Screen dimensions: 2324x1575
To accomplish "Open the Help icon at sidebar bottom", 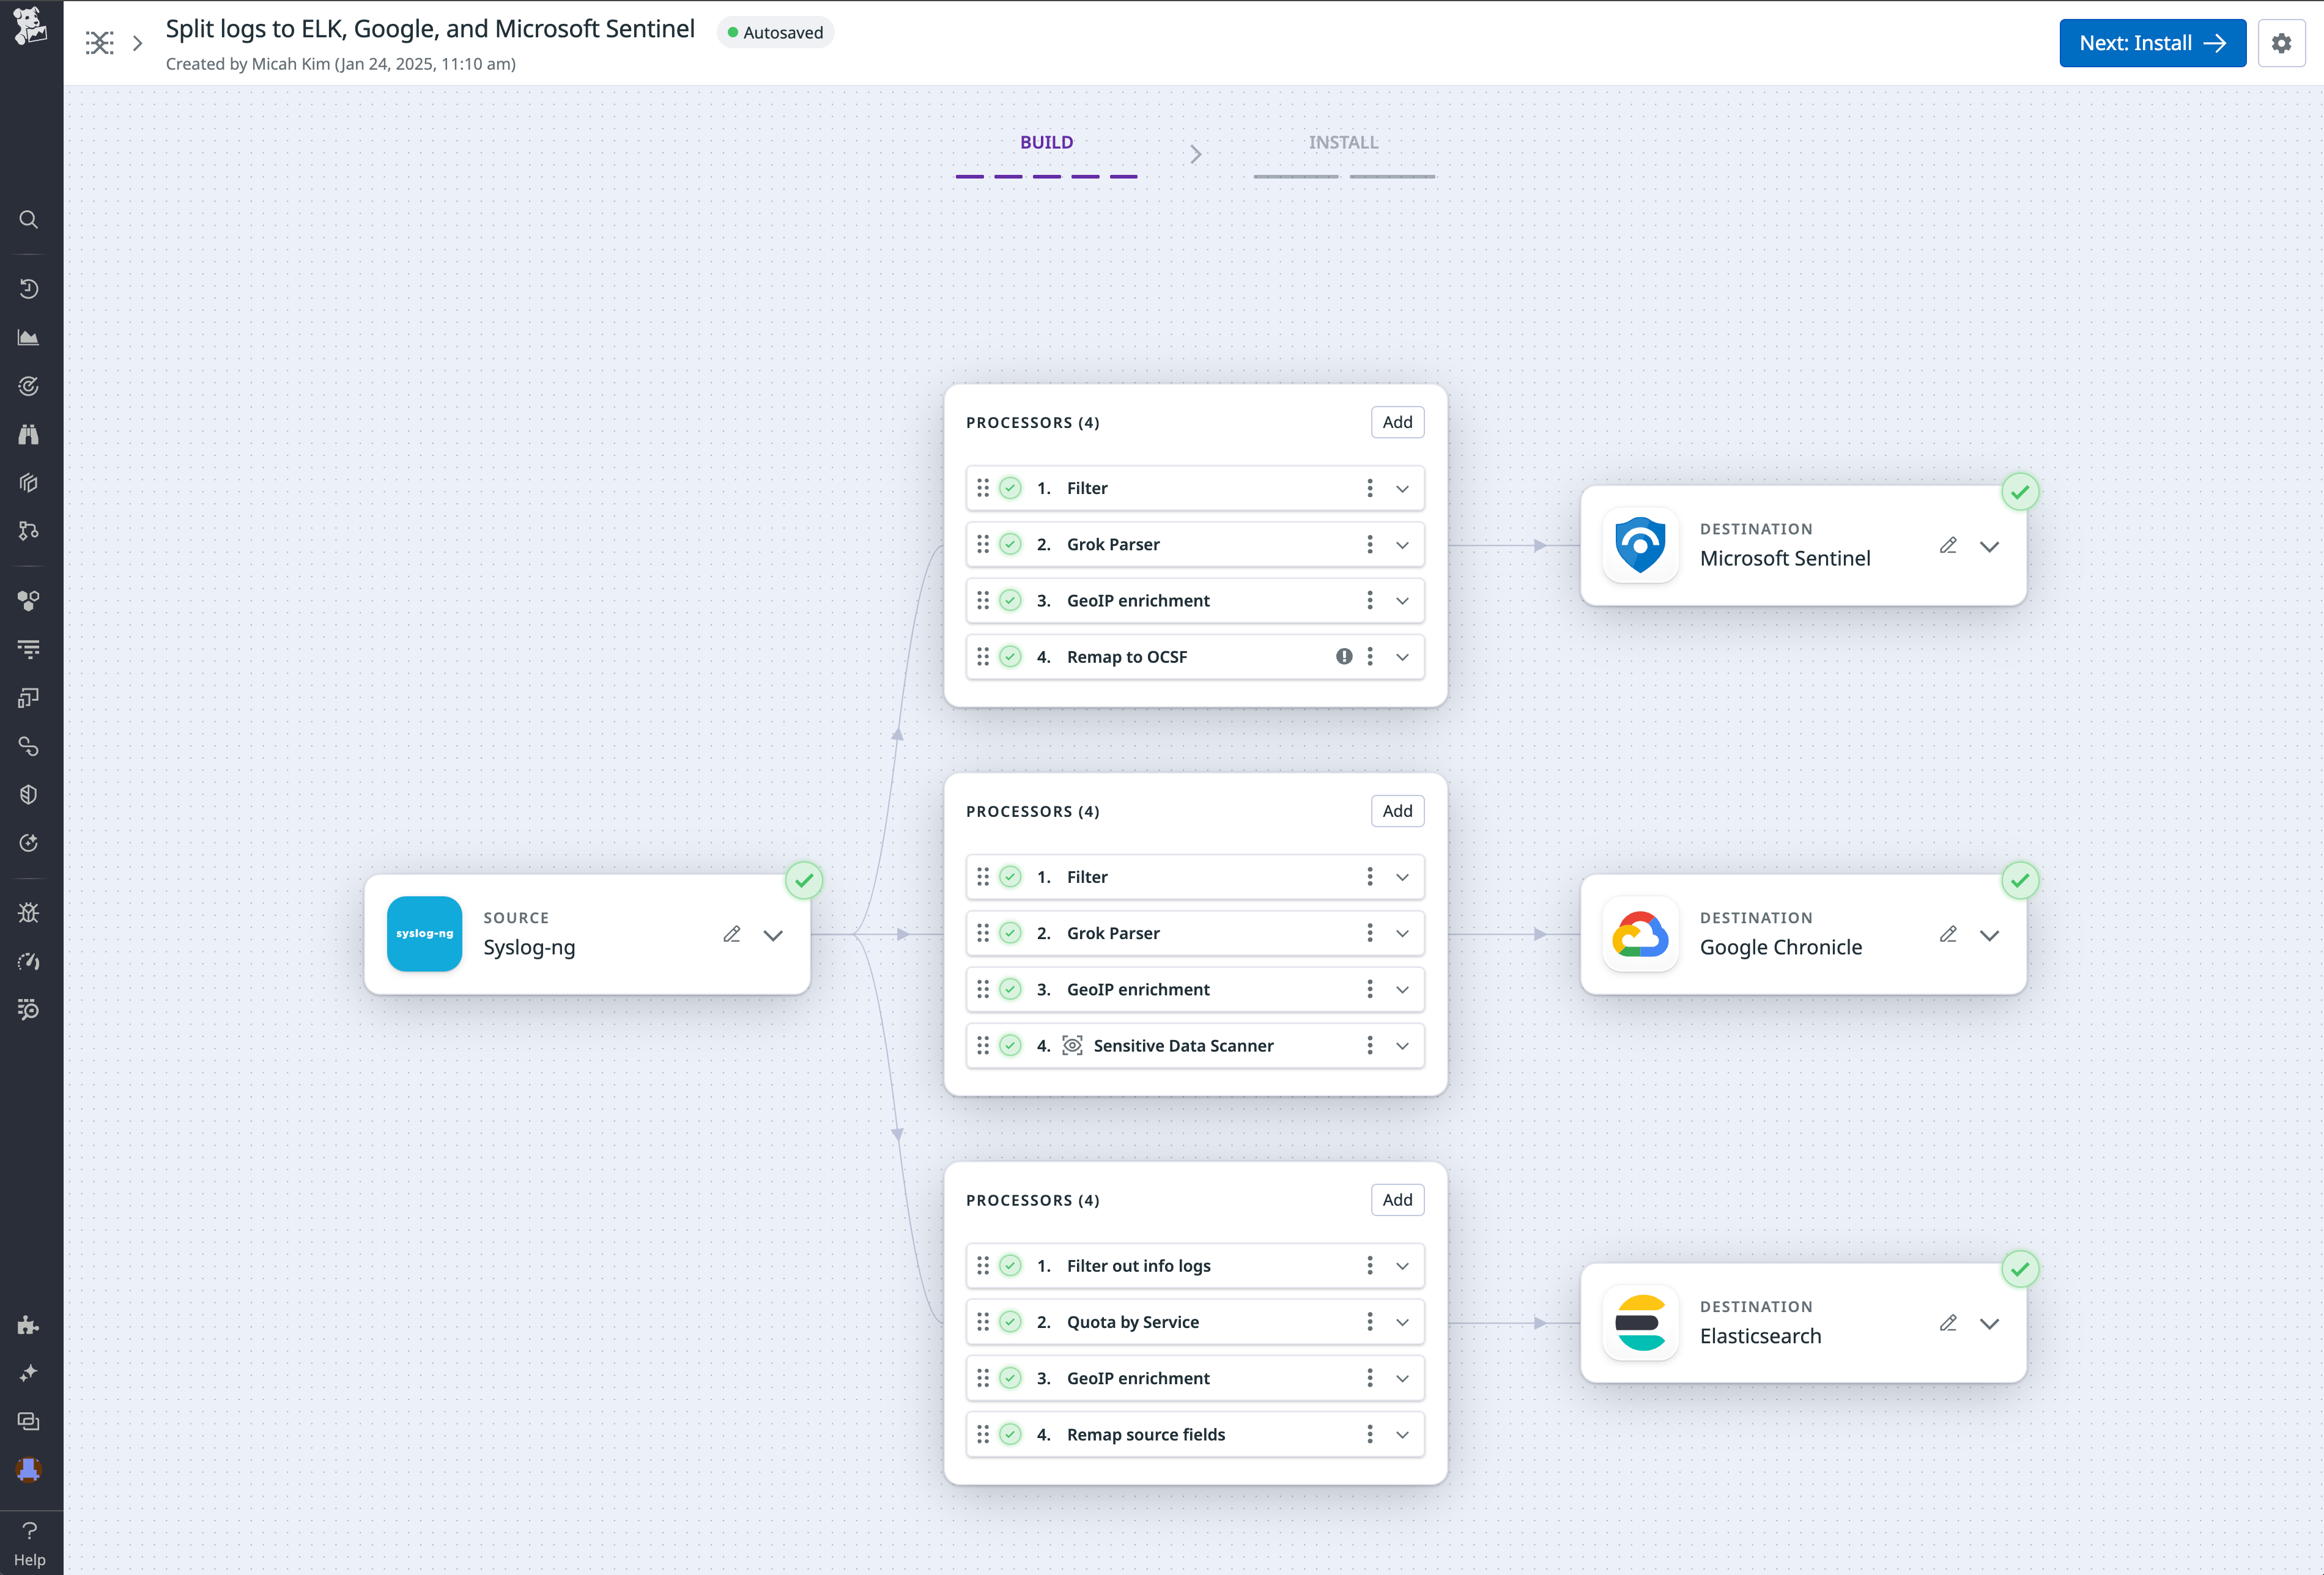I will coord(29,1530).
